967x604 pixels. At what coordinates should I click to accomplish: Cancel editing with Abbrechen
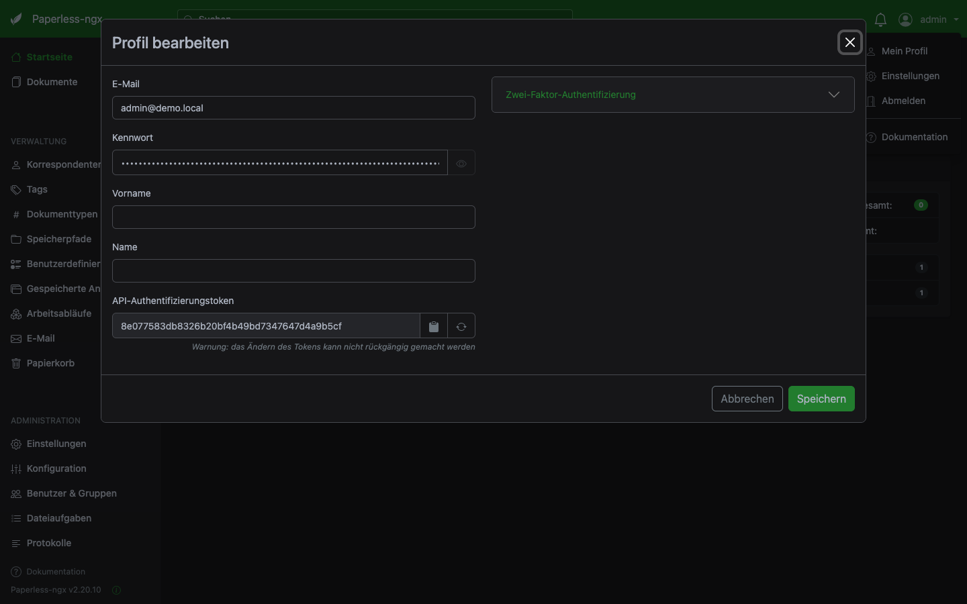pos(747,399)
